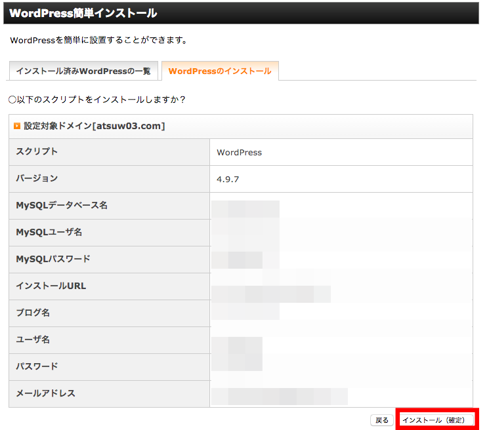
Task: Click the パスワード row label
Action: pyautogui.click(x=37, y=366)
